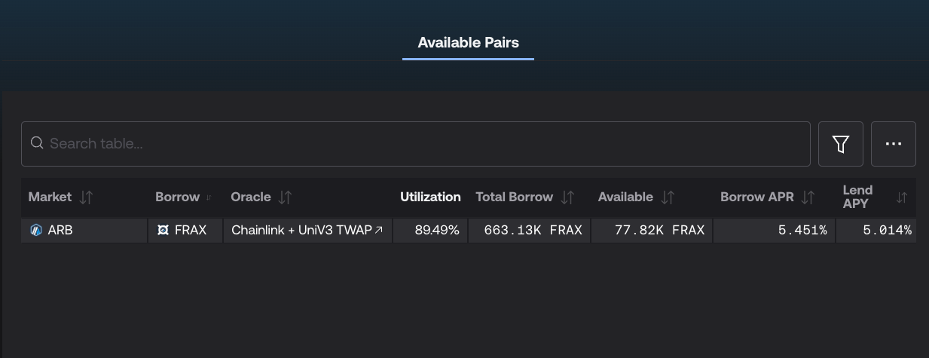Click the search magnifier icon
The height and width of the screenshot is (358, 929).
[37, 143]
